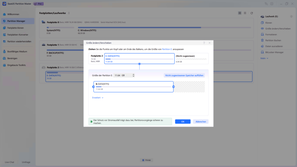Click 'Nicht zugewiesenen Speicher auffüllen' button

[x=184, y=75]
